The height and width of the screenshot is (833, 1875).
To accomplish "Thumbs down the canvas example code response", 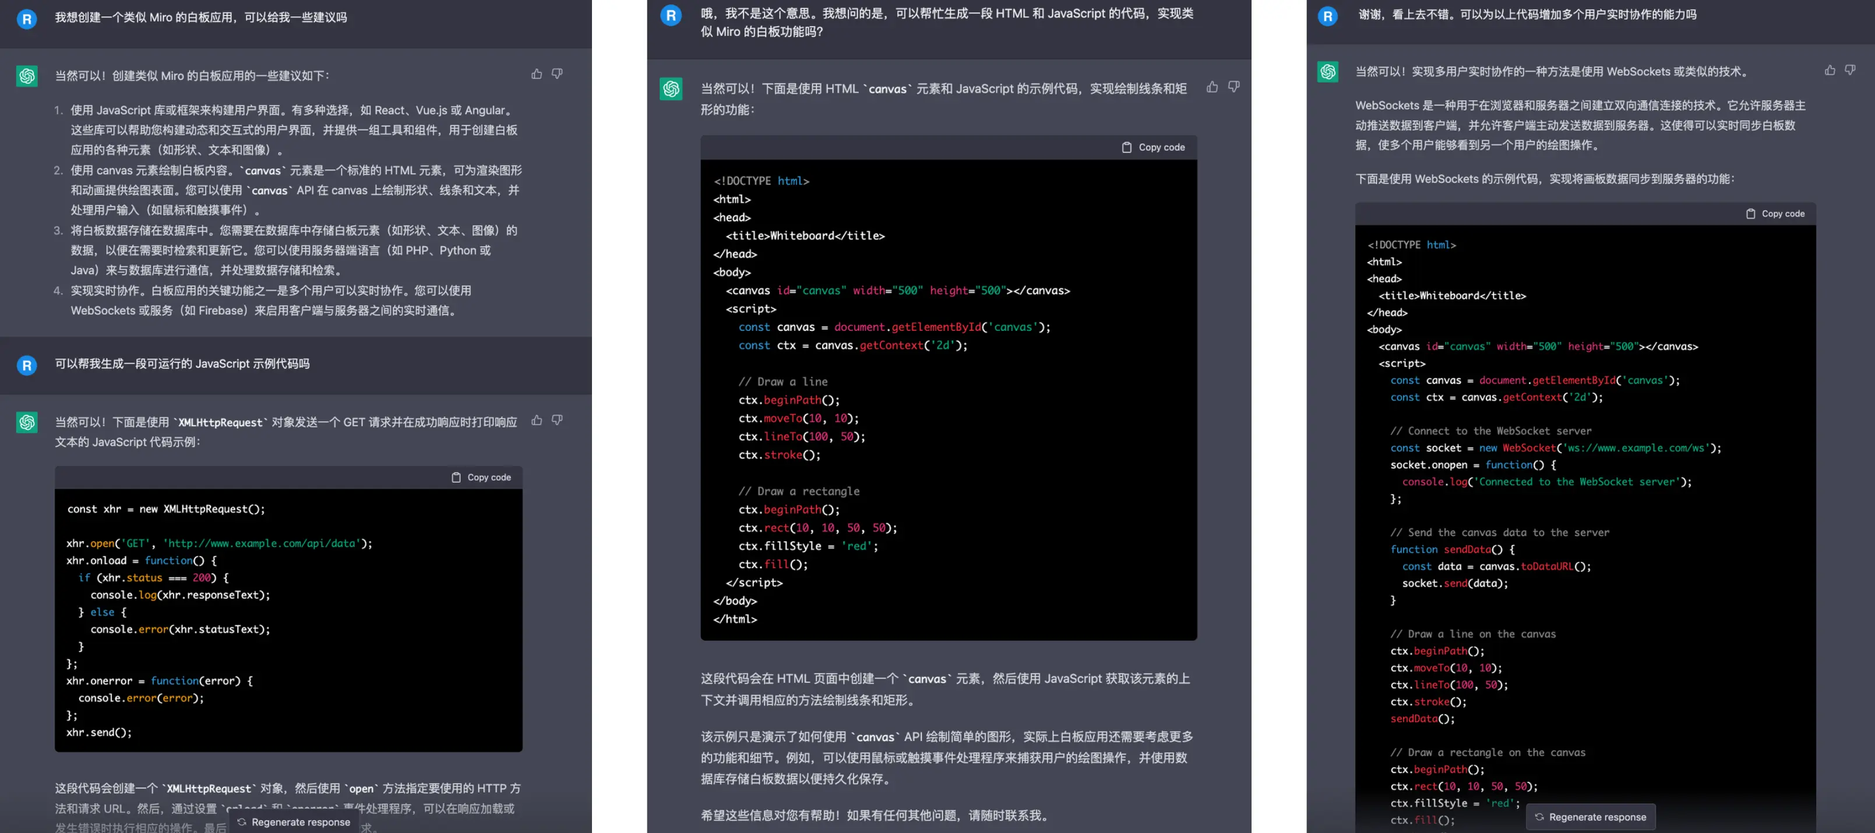I will point(1233,87).
